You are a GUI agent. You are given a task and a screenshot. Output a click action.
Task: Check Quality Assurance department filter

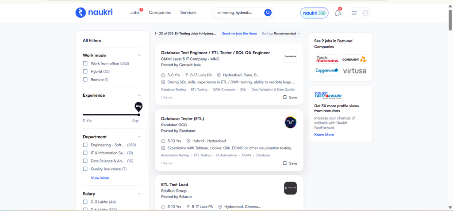85,169
